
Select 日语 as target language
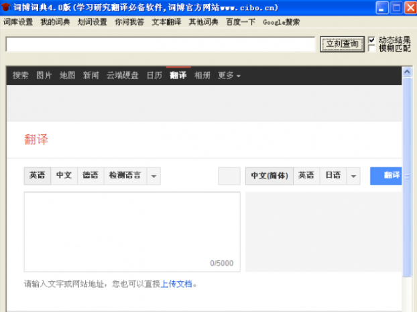click(x=333, y=176)
